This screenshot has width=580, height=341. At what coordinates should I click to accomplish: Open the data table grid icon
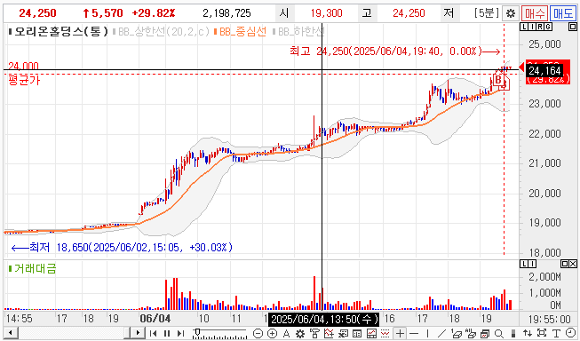357,333
